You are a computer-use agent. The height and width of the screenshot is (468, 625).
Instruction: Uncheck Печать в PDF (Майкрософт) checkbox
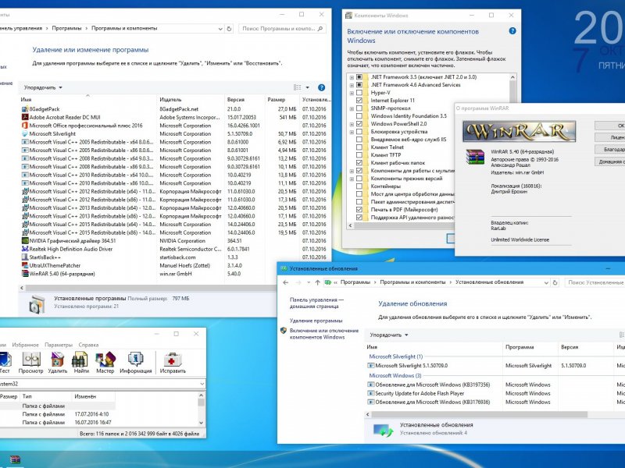click(x=359, y=209)
